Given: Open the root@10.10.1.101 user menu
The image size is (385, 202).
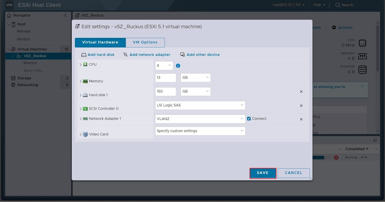Looking at the screenshot, I should (288, 5).
